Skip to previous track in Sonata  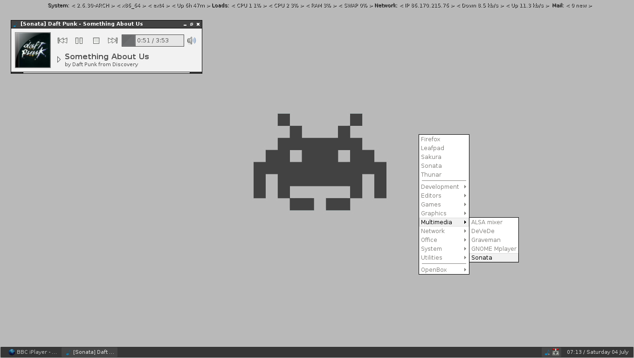(x=62, y=41)
